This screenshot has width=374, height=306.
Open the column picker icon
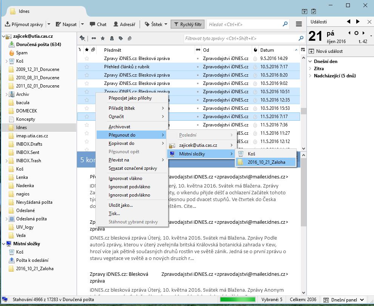(x=303, y=49)
